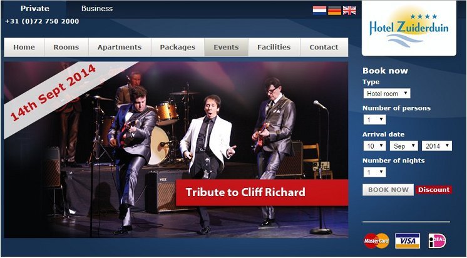Choose the UK flag for English
Image resolution: width=467 pixels, height=258 pixels.
(349, 11)
